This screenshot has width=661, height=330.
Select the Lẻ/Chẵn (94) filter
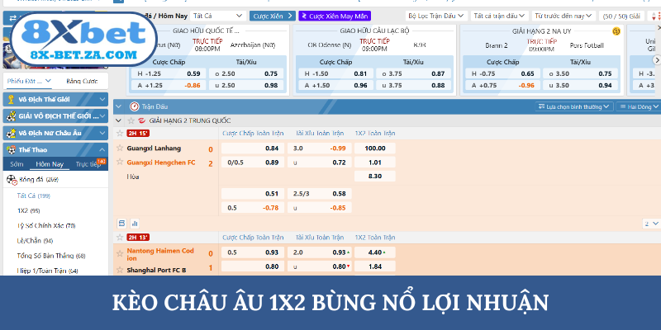[x=35, y=241]
